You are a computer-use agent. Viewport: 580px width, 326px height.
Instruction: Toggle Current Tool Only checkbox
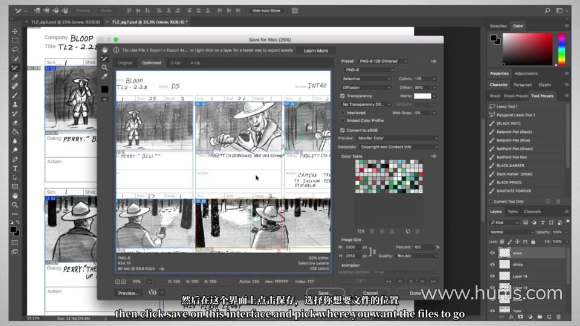tap(491, 202)
